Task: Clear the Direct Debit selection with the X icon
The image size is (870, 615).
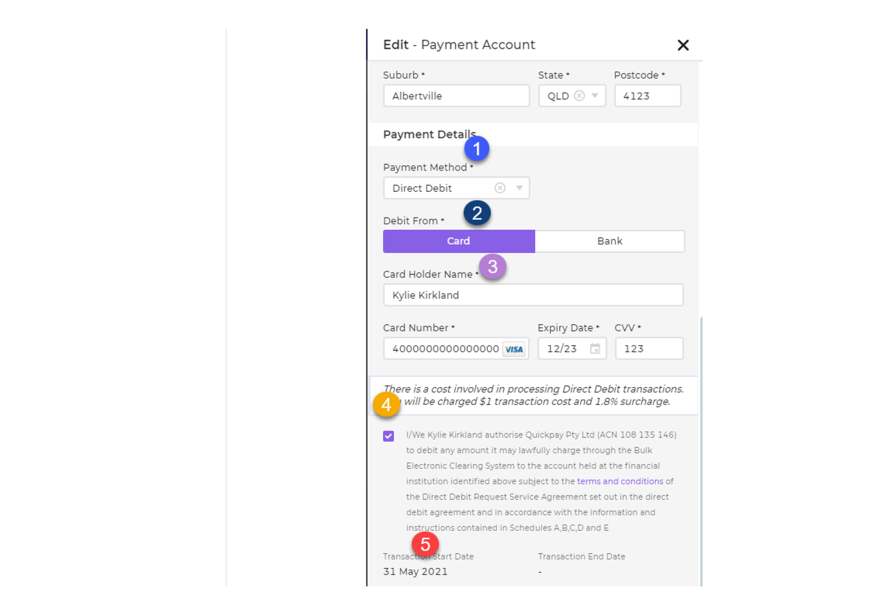Action: click(500, 187)
